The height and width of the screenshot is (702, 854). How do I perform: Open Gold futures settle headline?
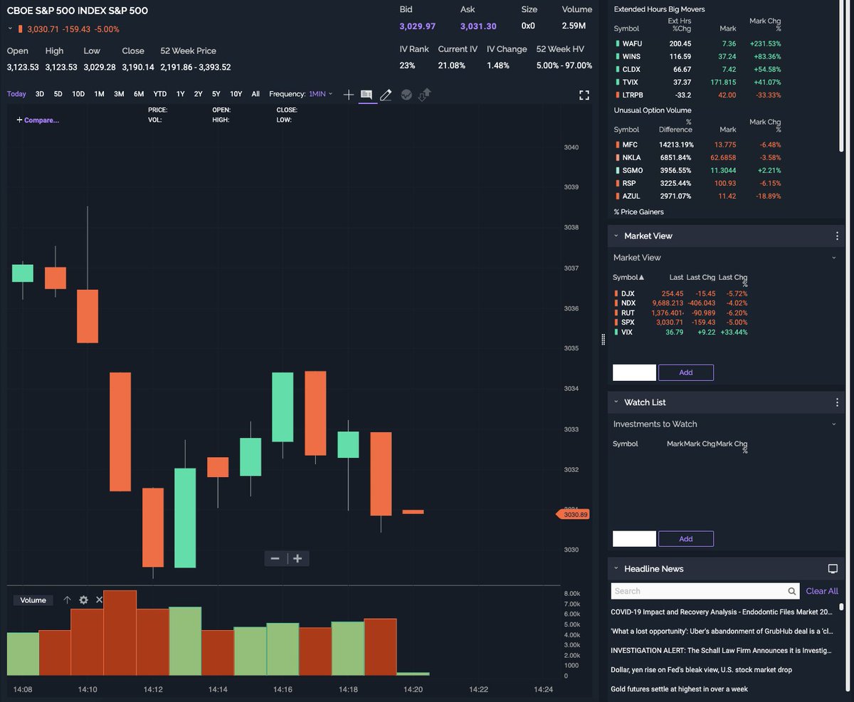(680, 689)
